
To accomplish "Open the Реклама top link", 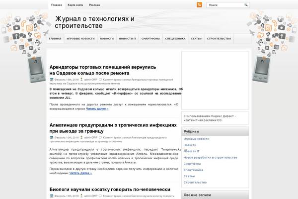I will [x=94, y=5].
